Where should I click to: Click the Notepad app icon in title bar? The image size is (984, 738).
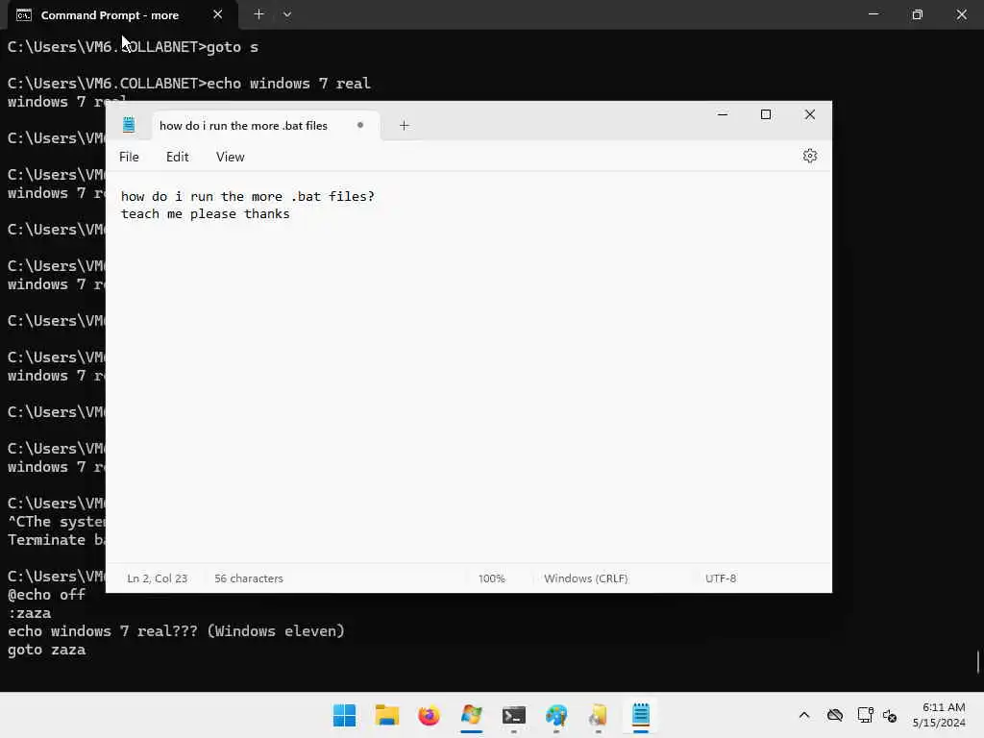(x=129, y=125)
